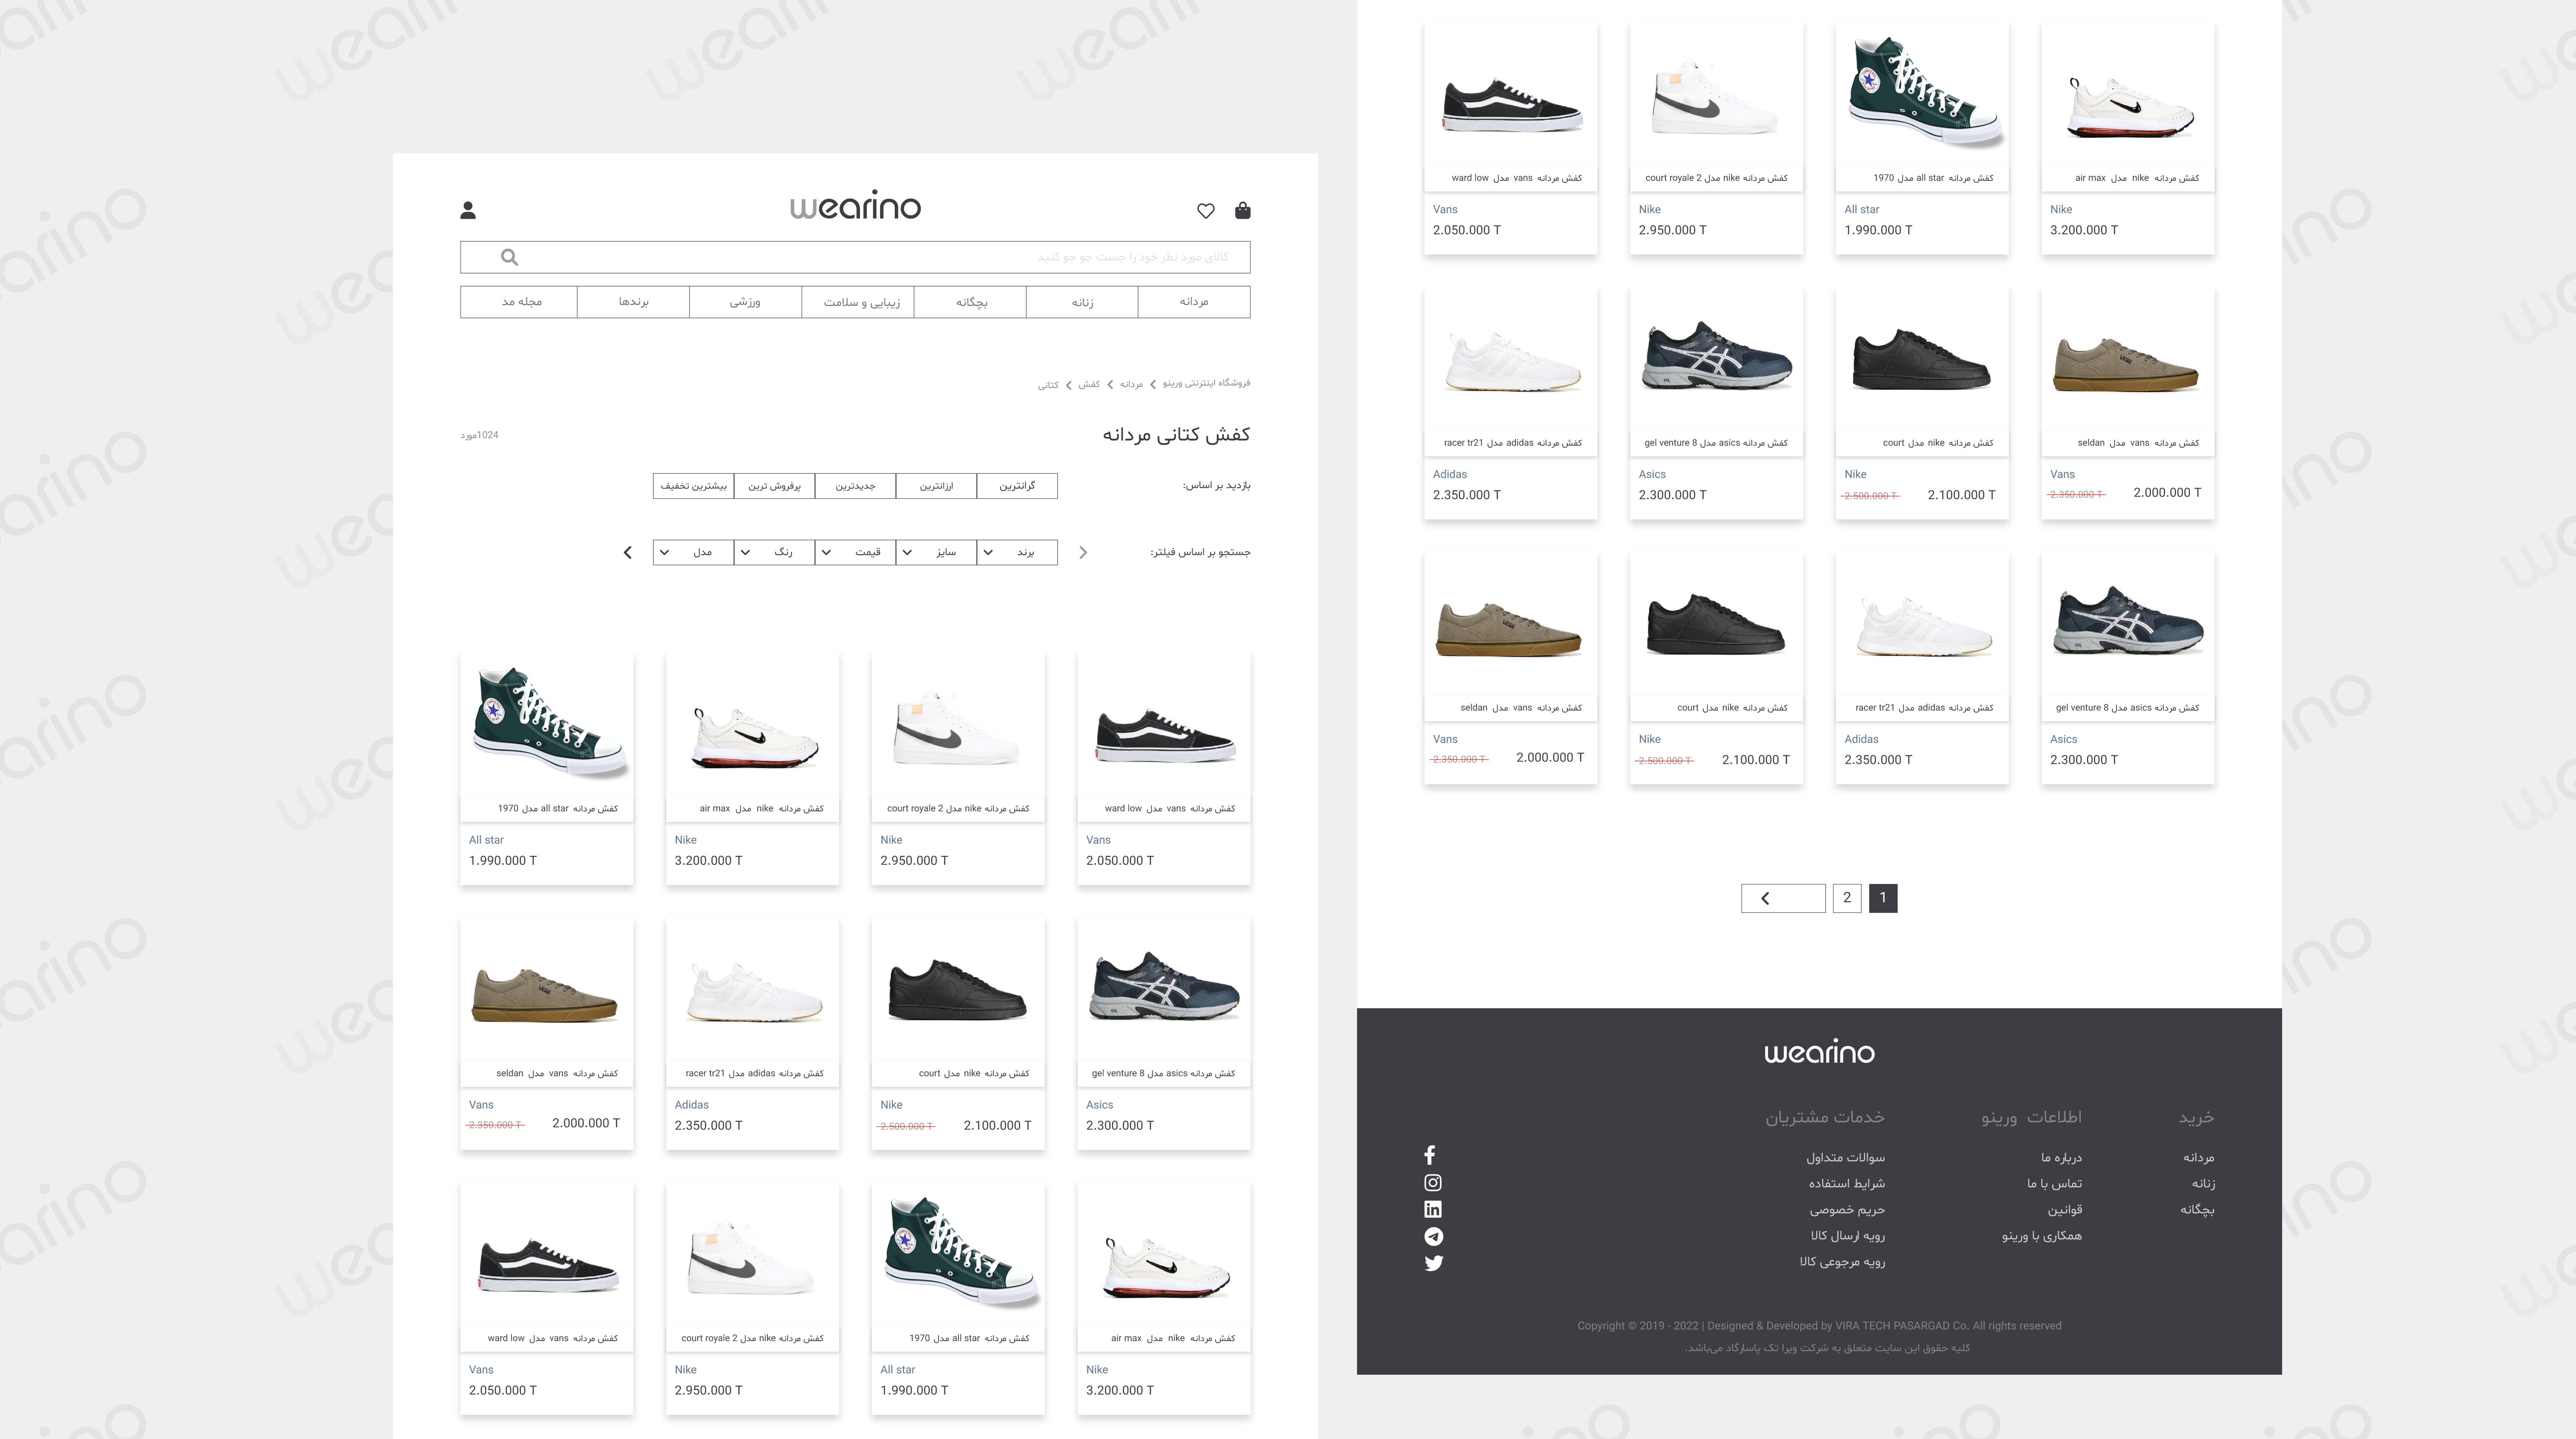Sort by بیشترین تخفیف
The height and width of the screenshot is (1439, 2576).
[x=693, y=486]
